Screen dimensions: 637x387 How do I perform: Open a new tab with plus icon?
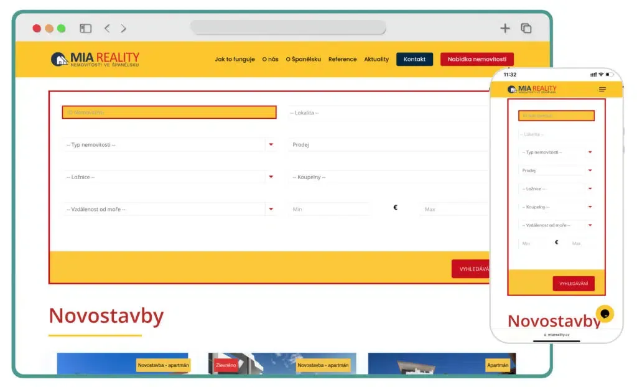click(505, 28)
